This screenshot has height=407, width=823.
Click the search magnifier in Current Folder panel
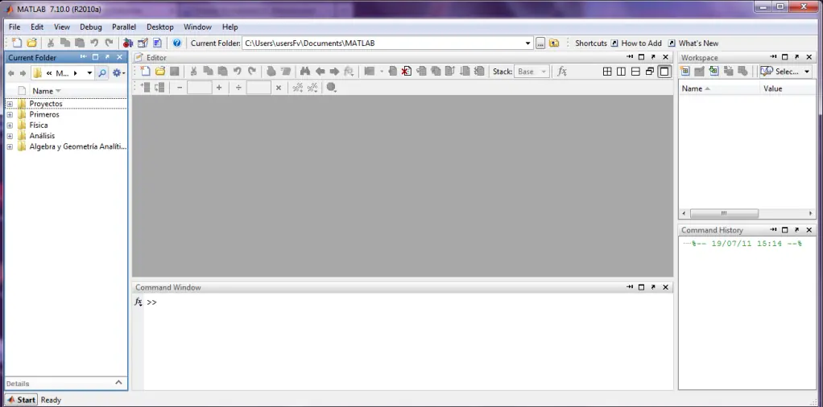[102, 73]
